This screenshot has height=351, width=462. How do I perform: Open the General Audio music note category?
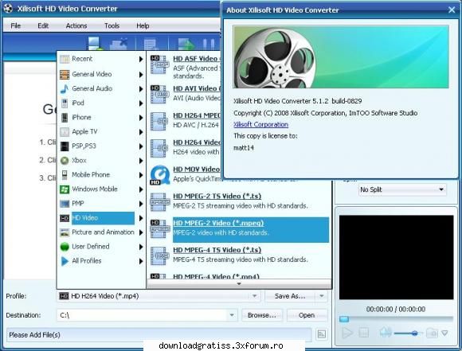click(65, 88)
